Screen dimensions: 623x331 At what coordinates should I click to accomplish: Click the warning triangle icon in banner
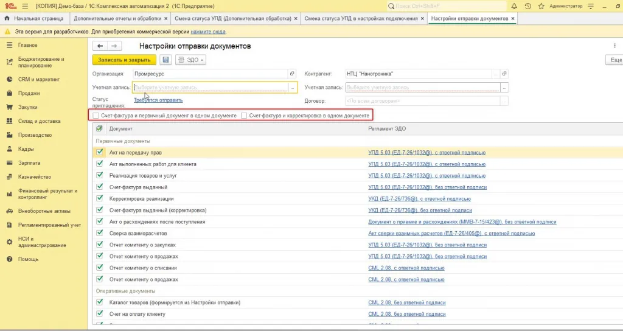pos(7,32)
